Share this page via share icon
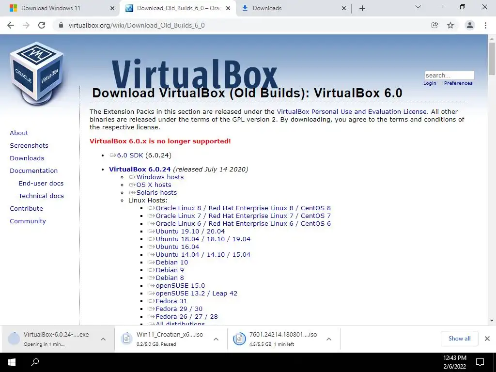The width and height of the screenshot is (496, 372). 434,25
